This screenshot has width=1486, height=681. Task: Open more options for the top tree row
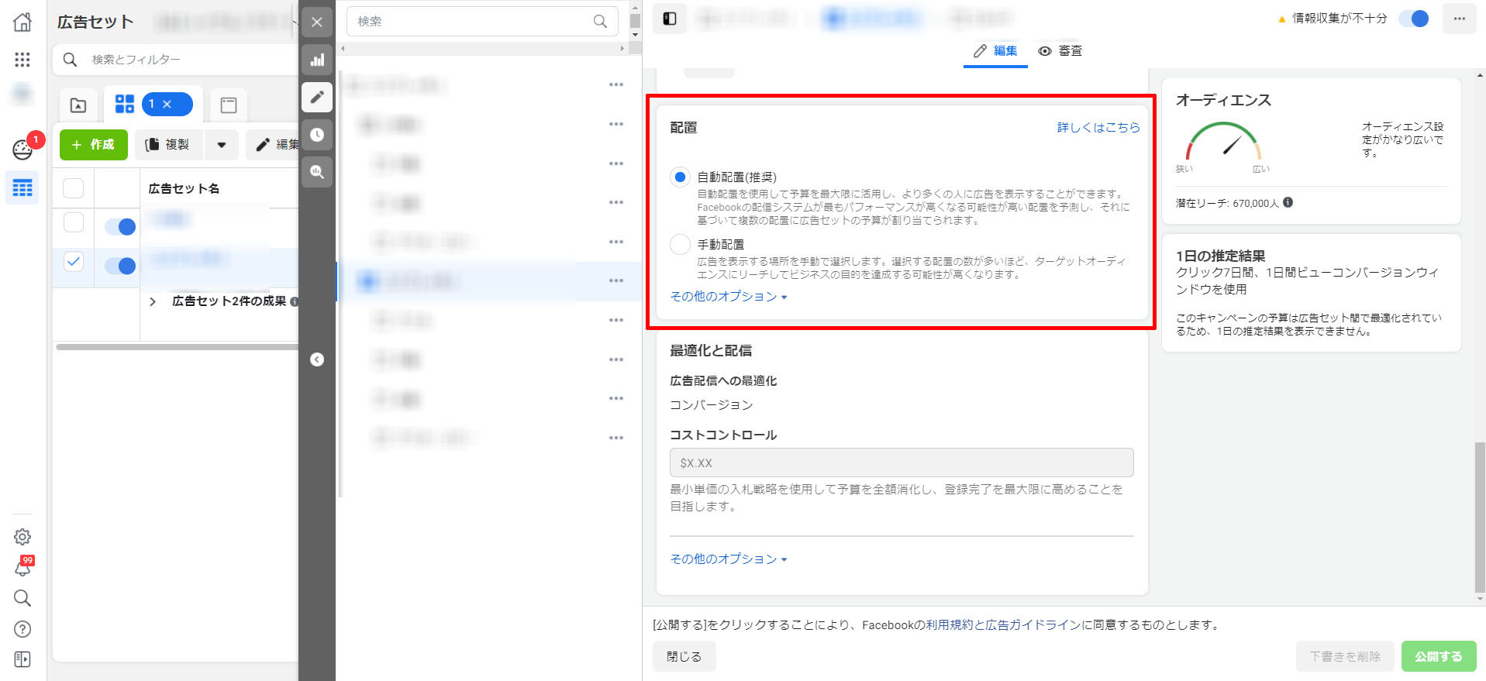tap(616, 85)
